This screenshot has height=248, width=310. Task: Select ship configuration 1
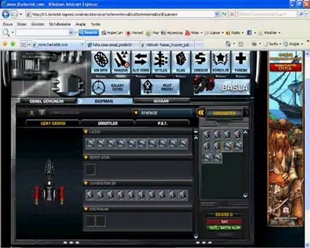pos(31,113)
